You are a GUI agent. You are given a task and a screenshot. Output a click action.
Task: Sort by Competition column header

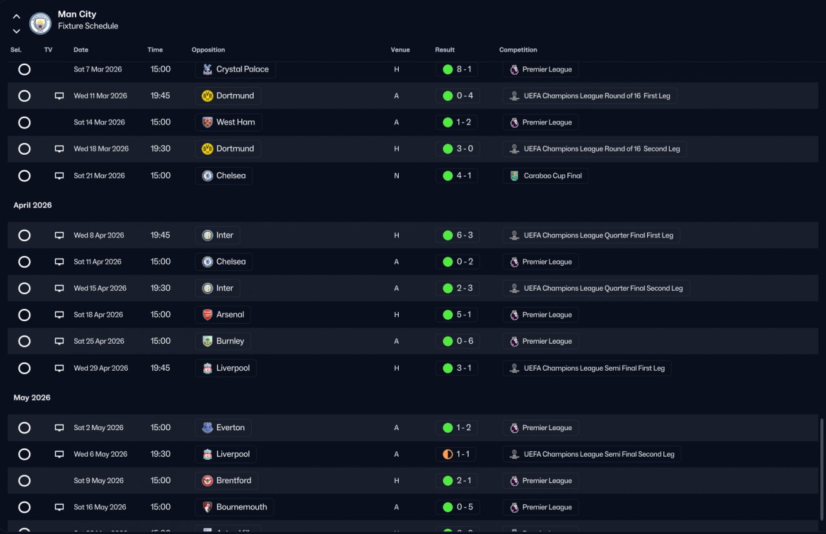click(518, 50)
